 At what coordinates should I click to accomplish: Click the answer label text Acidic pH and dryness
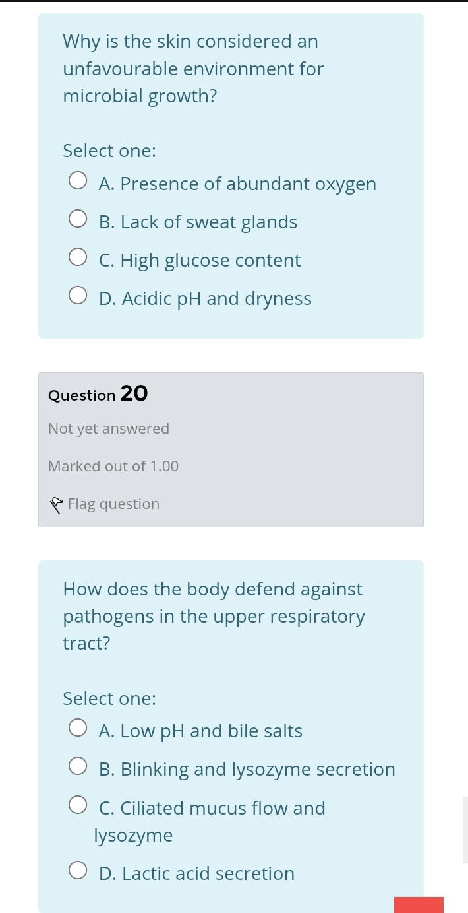(x=205, y=299)
